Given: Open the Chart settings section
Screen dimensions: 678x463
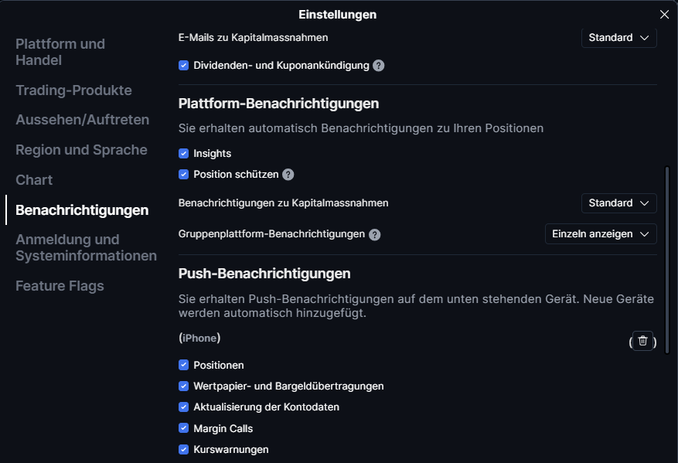Looking at the screenshot, I should (x=34, y=180).
